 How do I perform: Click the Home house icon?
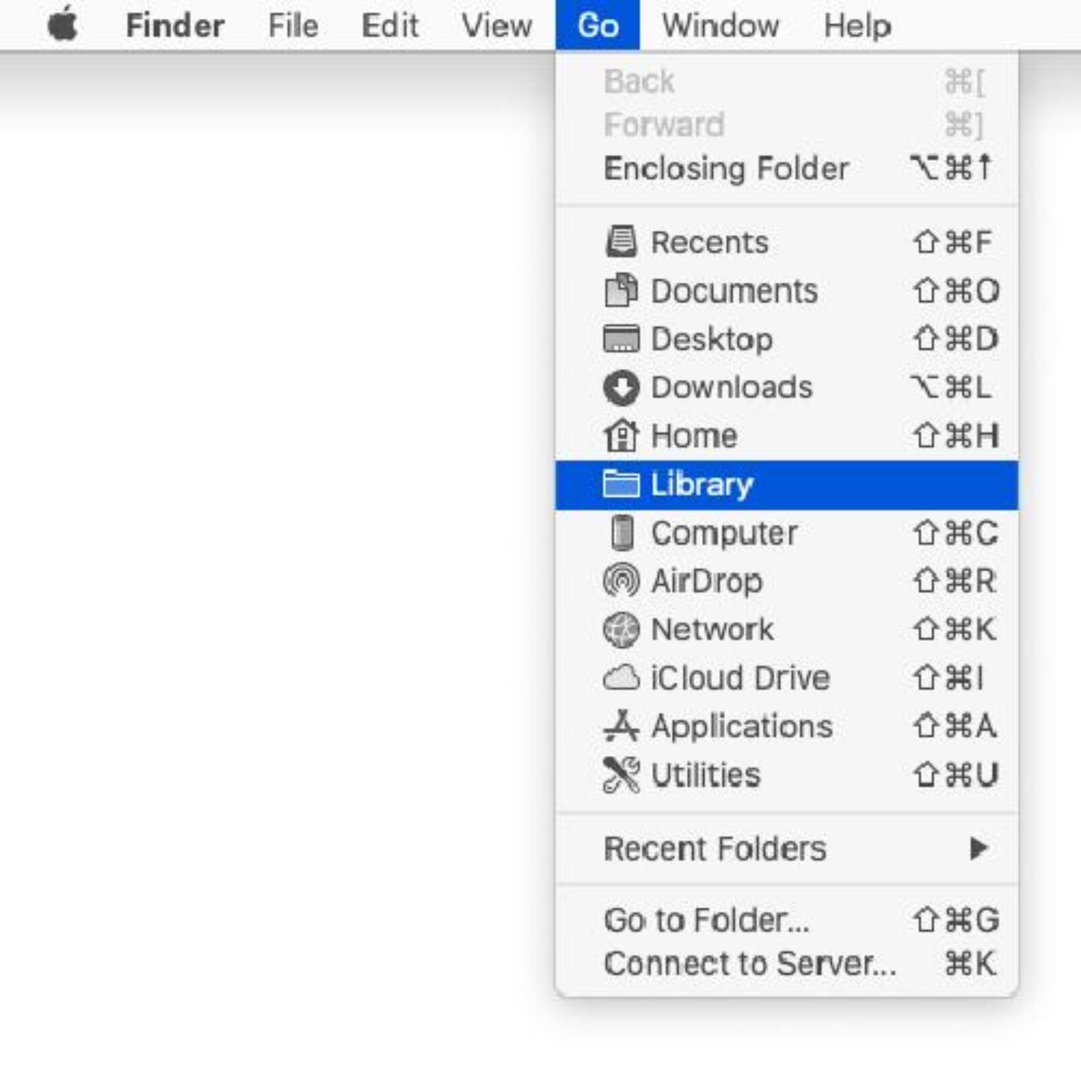[621, 436]
